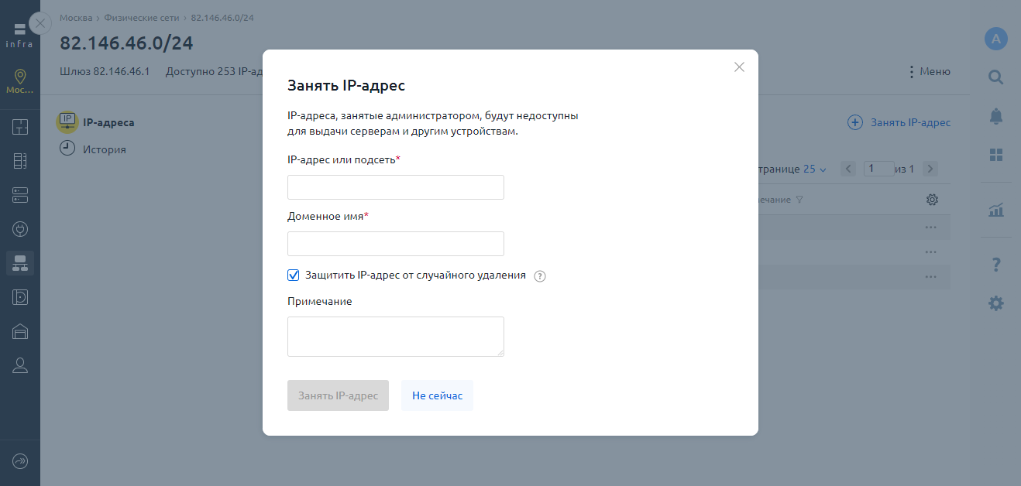The height and width of the screenshot is (486, 1021).
Task: Open the networks section in left sidebar
Action: [x=20, y=263]
